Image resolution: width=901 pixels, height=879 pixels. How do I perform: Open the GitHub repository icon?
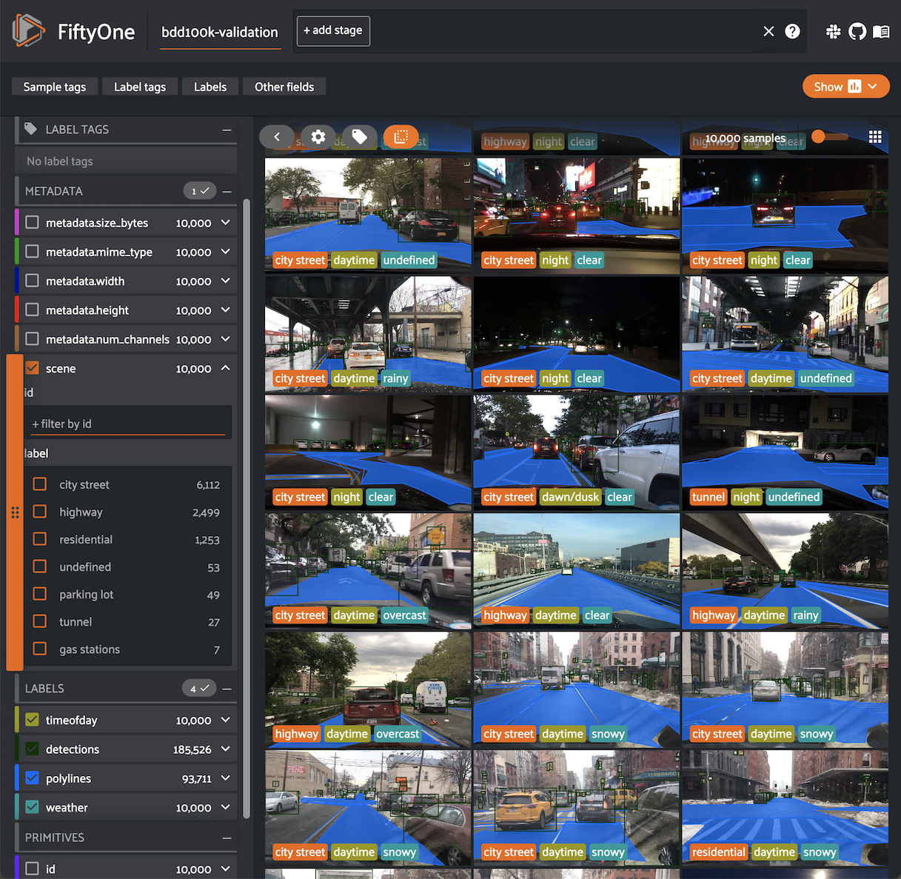(857, 32)
